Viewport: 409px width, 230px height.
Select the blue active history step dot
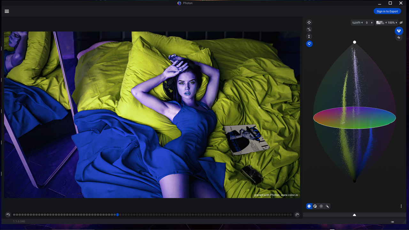pos(118,215)
